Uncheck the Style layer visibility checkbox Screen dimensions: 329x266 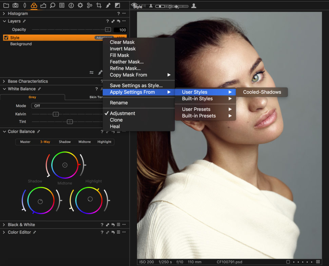pyautogui.click(x=6, y=37)
